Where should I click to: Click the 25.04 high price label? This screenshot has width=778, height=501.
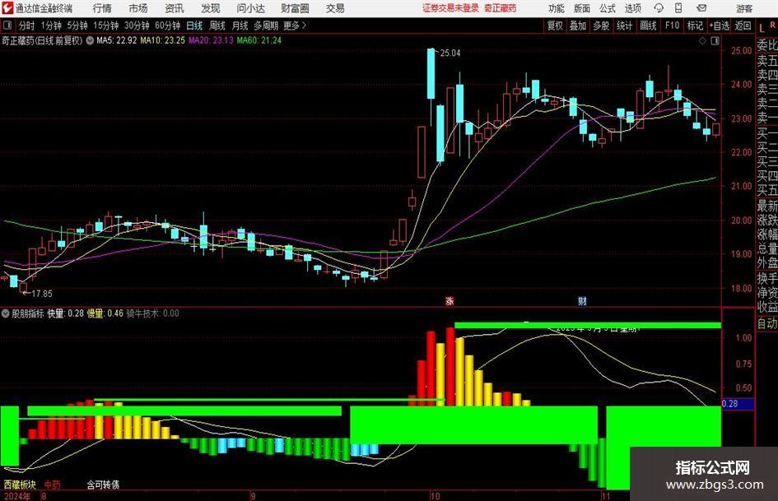[450, 53]
